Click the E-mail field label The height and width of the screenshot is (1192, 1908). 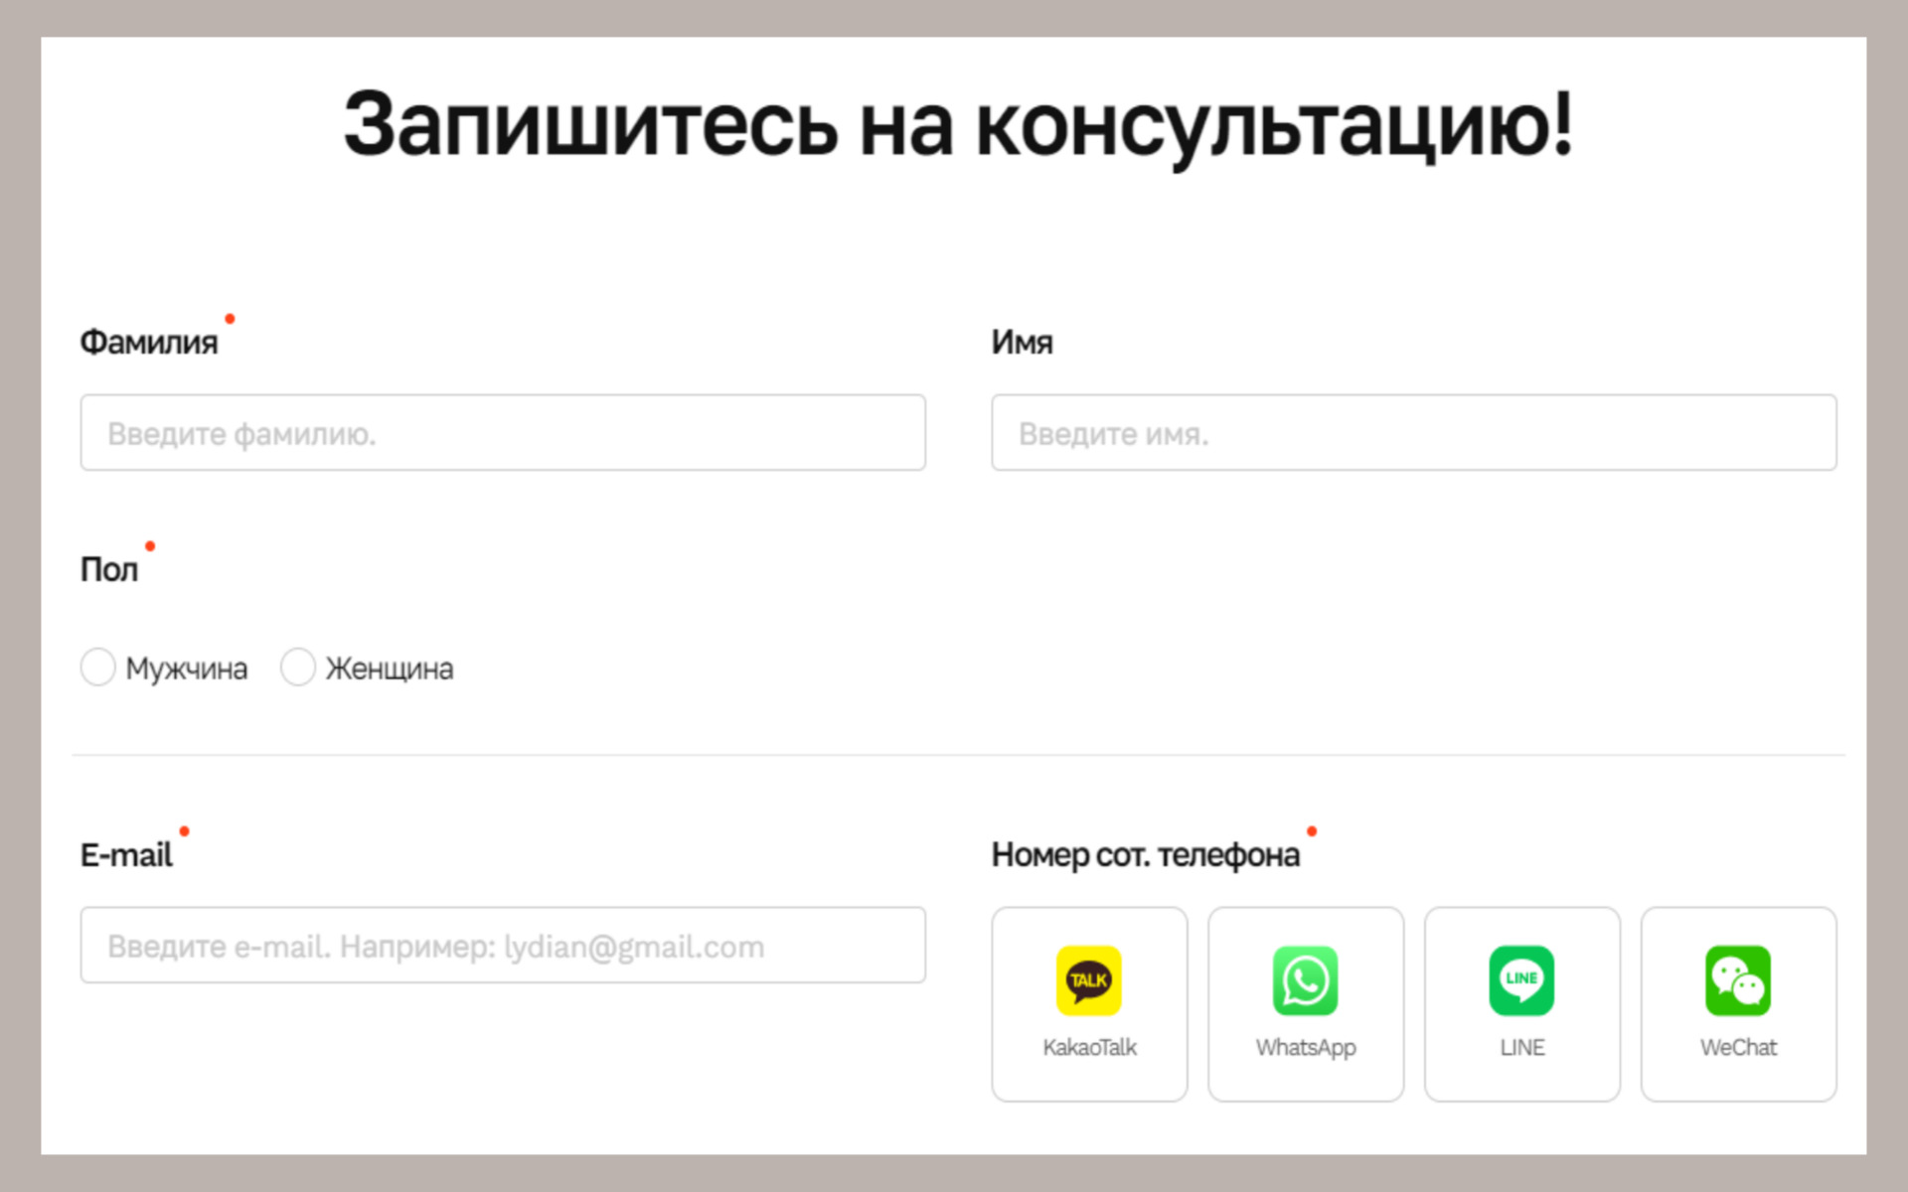[126, 854]
